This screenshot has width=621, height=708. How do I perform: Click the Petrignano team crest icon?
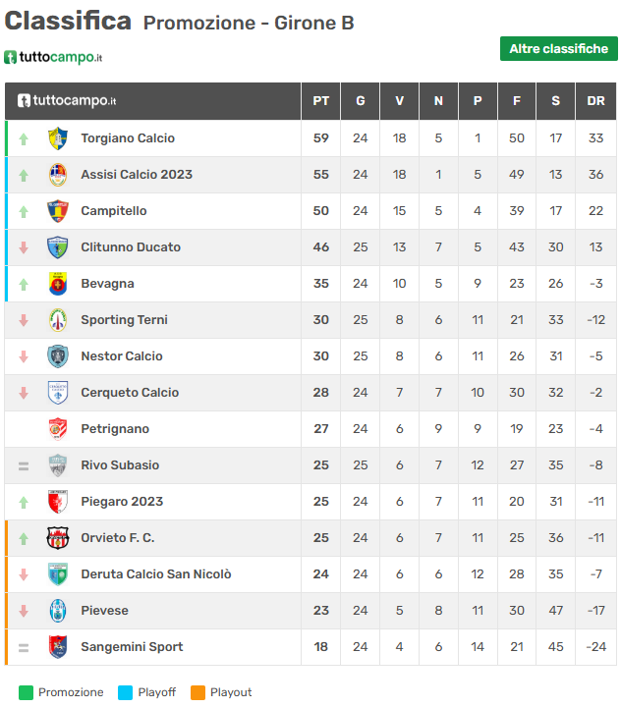pyautogui.click(x=58, y=429)
